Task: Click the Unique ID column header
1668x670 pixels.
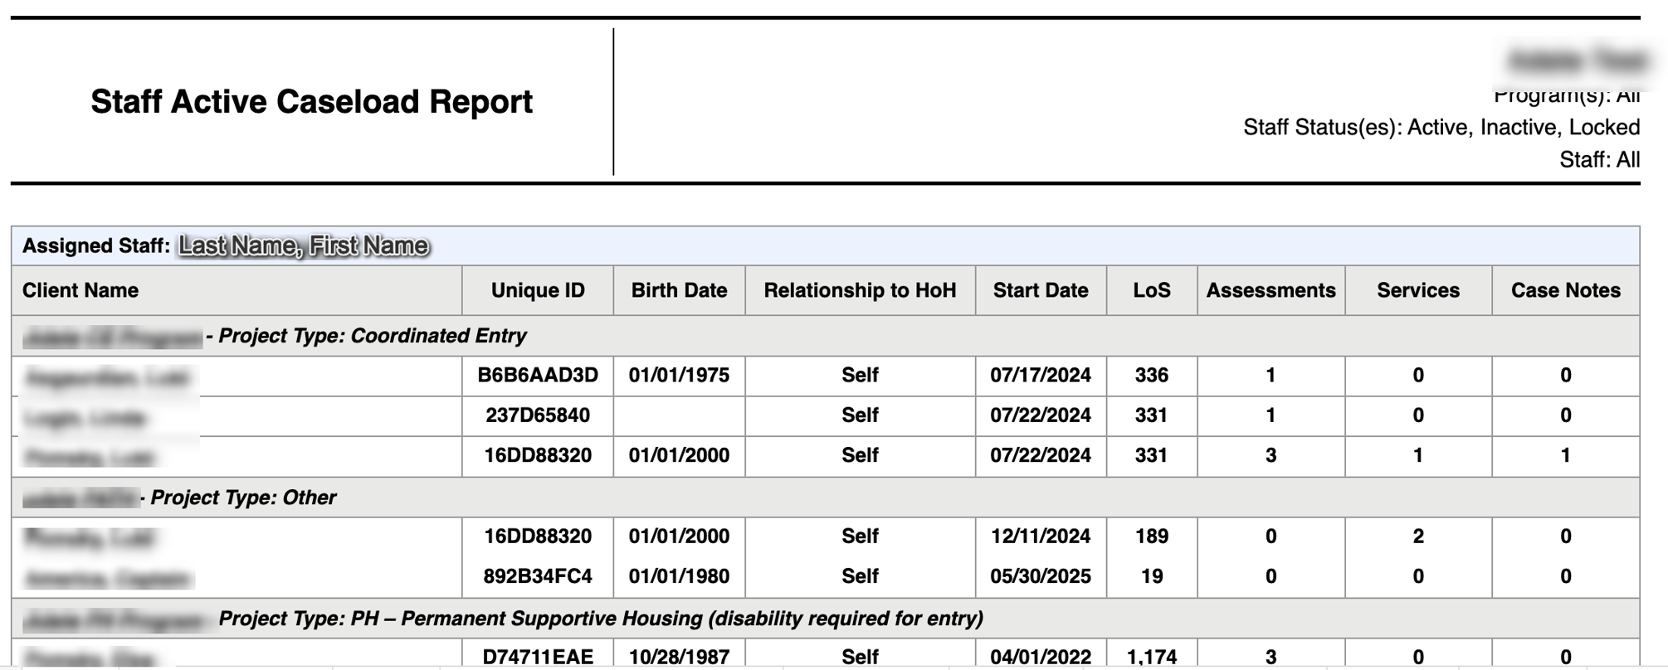Action: [x=538, y=290]
